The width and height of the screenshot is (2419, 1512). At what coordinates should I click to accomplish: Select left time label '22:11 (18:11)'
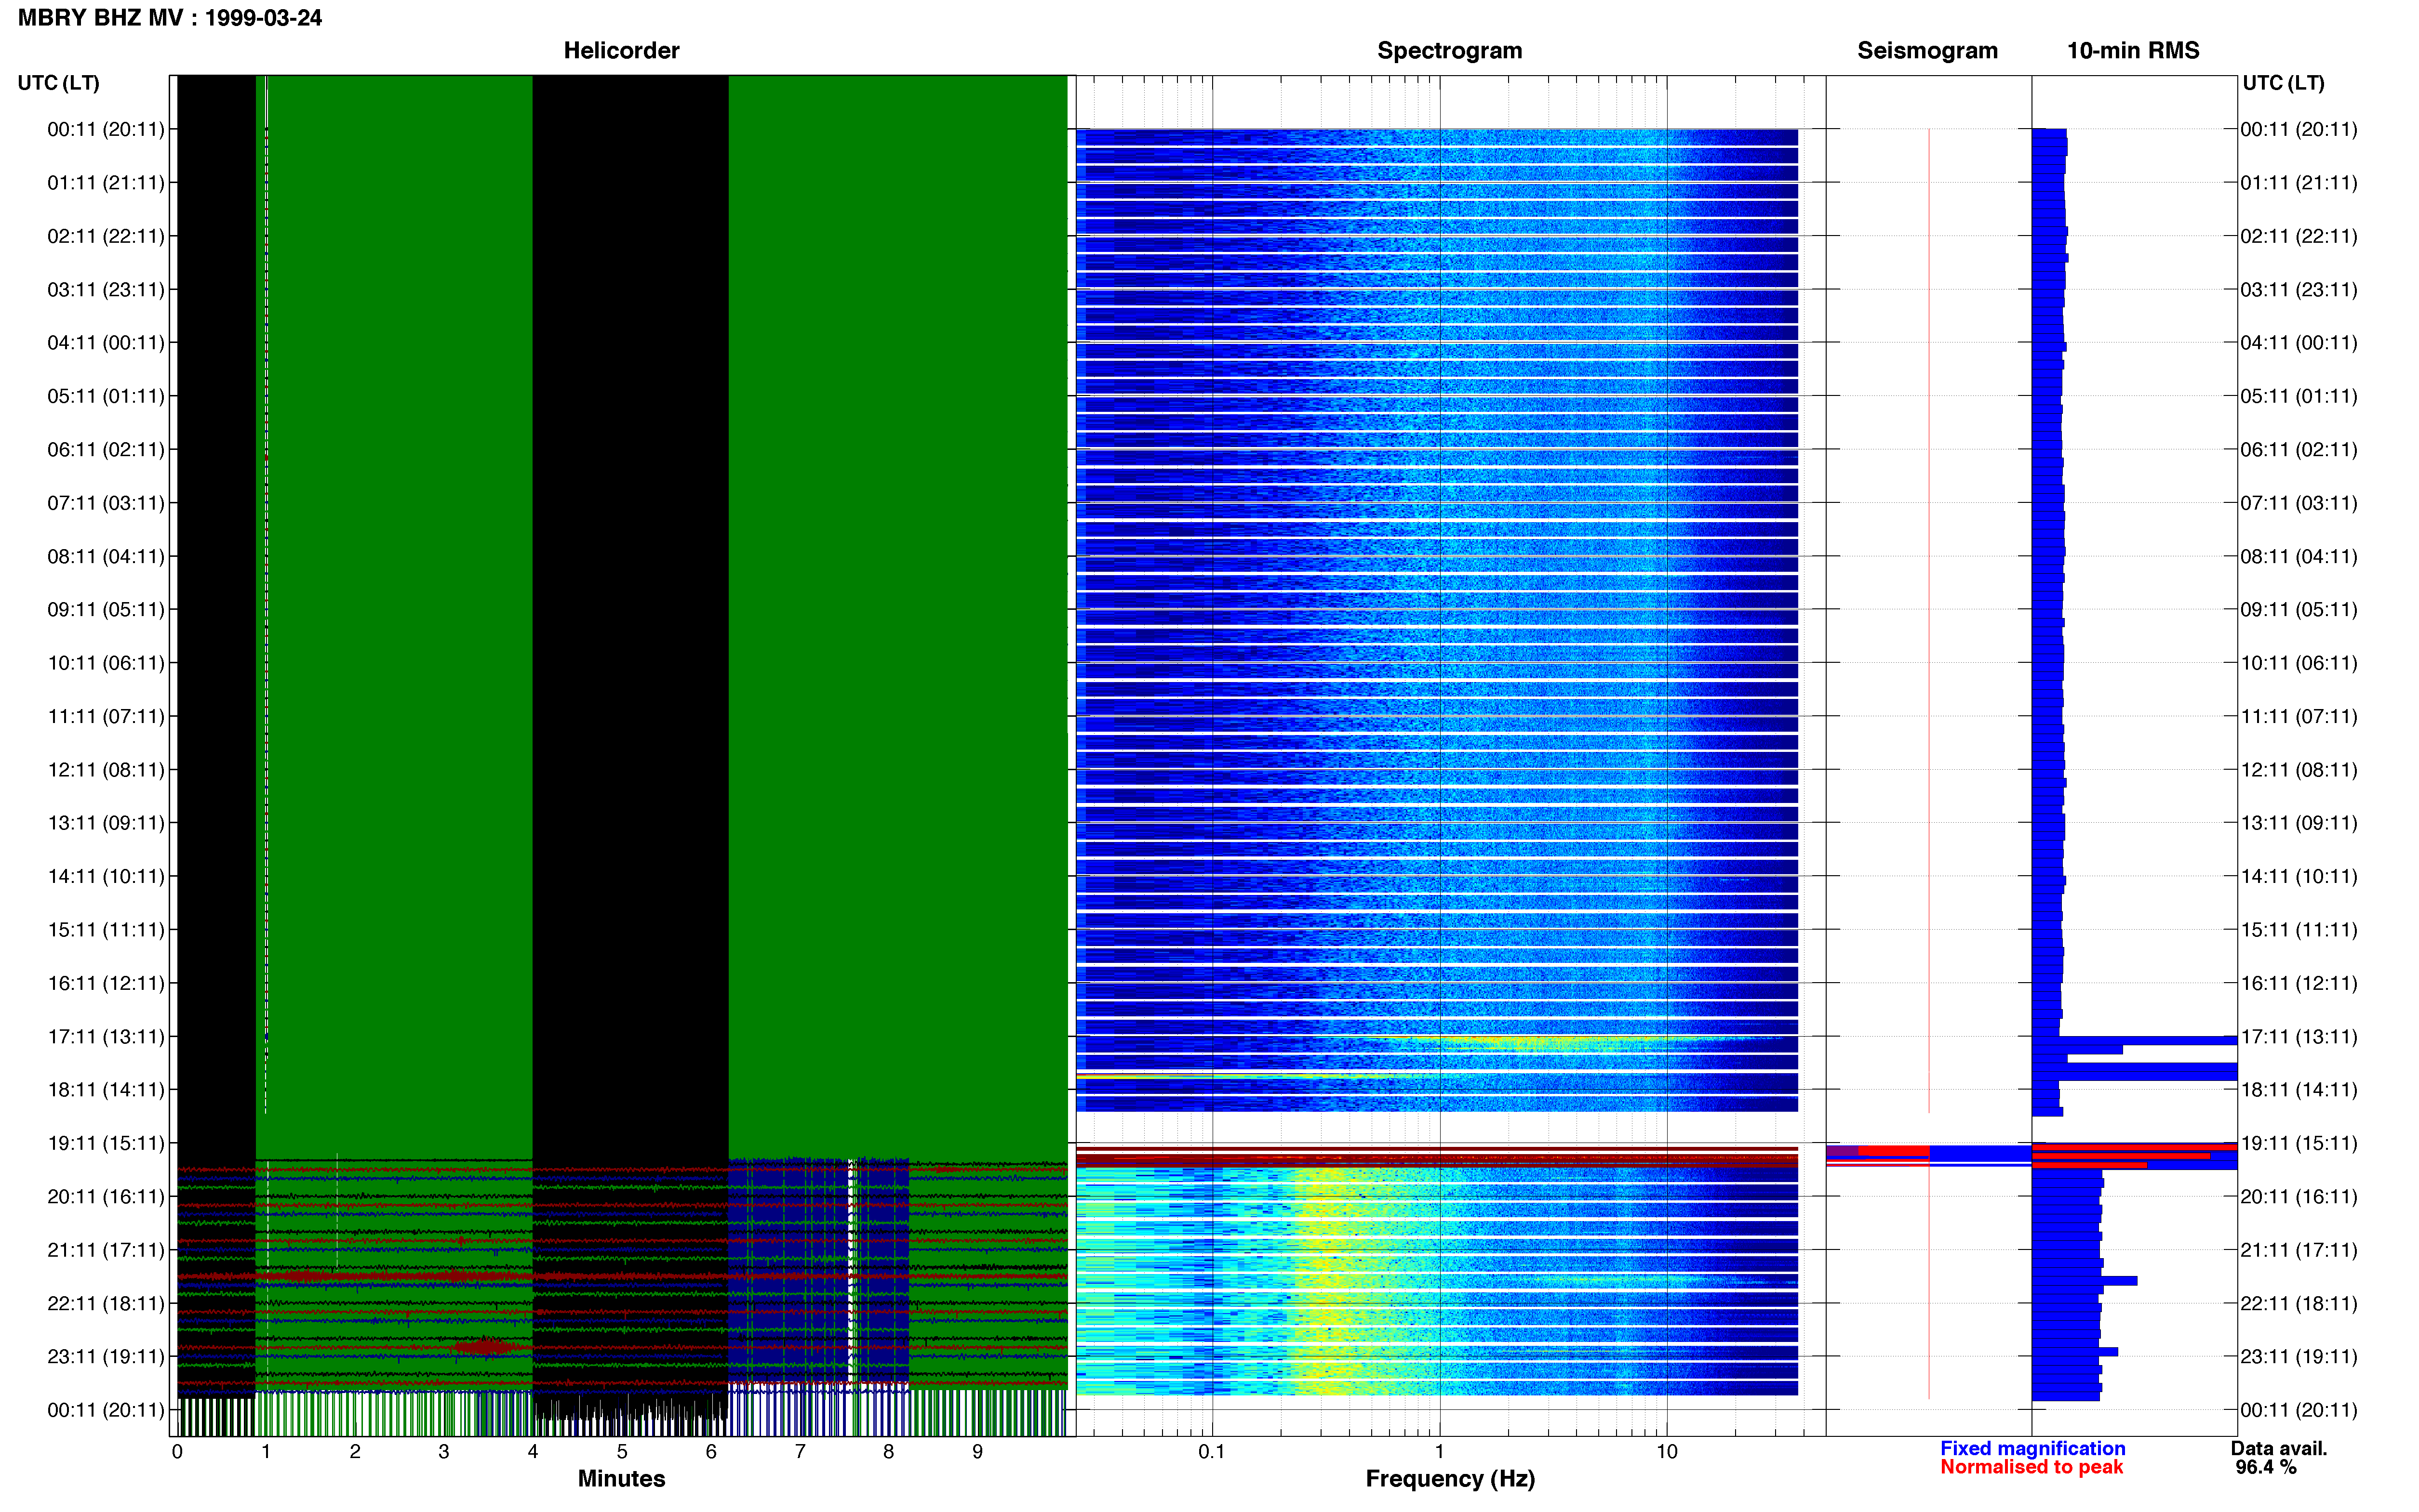106,1303
